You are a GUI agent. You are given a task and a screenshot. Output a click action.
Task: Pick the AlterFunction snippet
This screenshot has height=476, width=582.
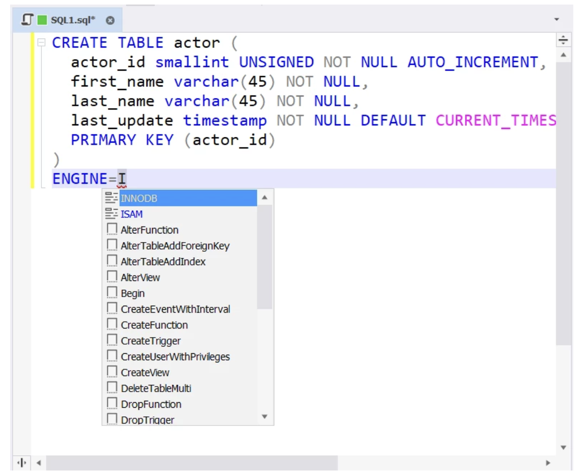coord(180,230)
